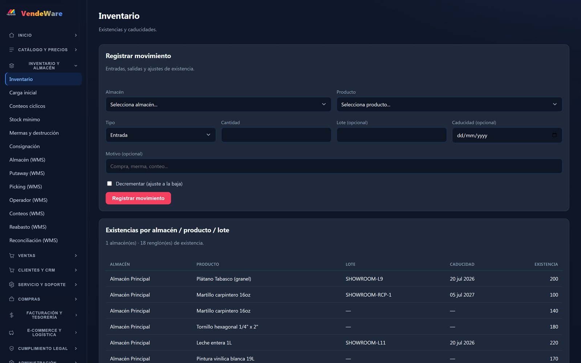The height and width of the screenshot is (363, 581).
Task: Expand the Clientes y CRM chevron
Action: pos(76,270)
